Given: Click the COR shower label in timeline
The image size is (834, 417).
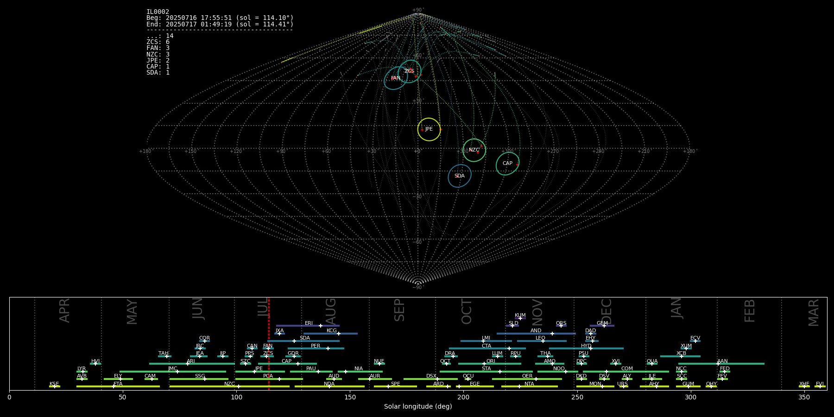Looking at the screenshot, I should pos(204,338).
